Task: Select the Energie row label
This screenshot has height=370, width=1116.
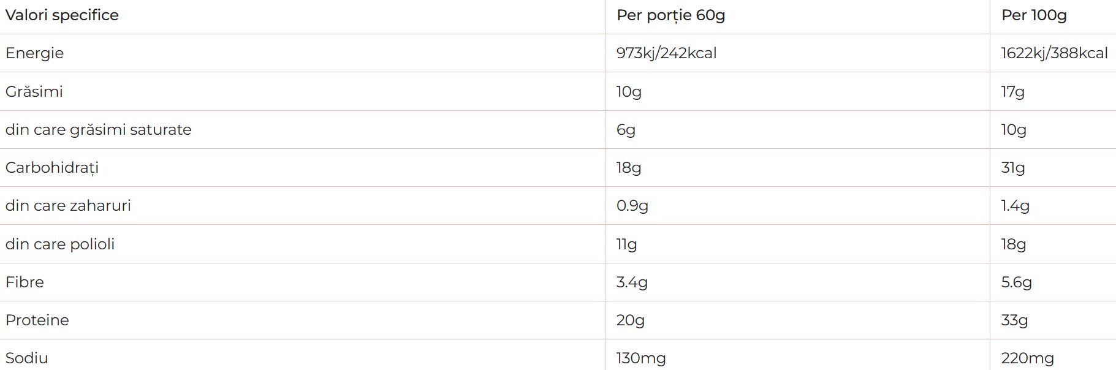Action: click(x=34, y=53)
